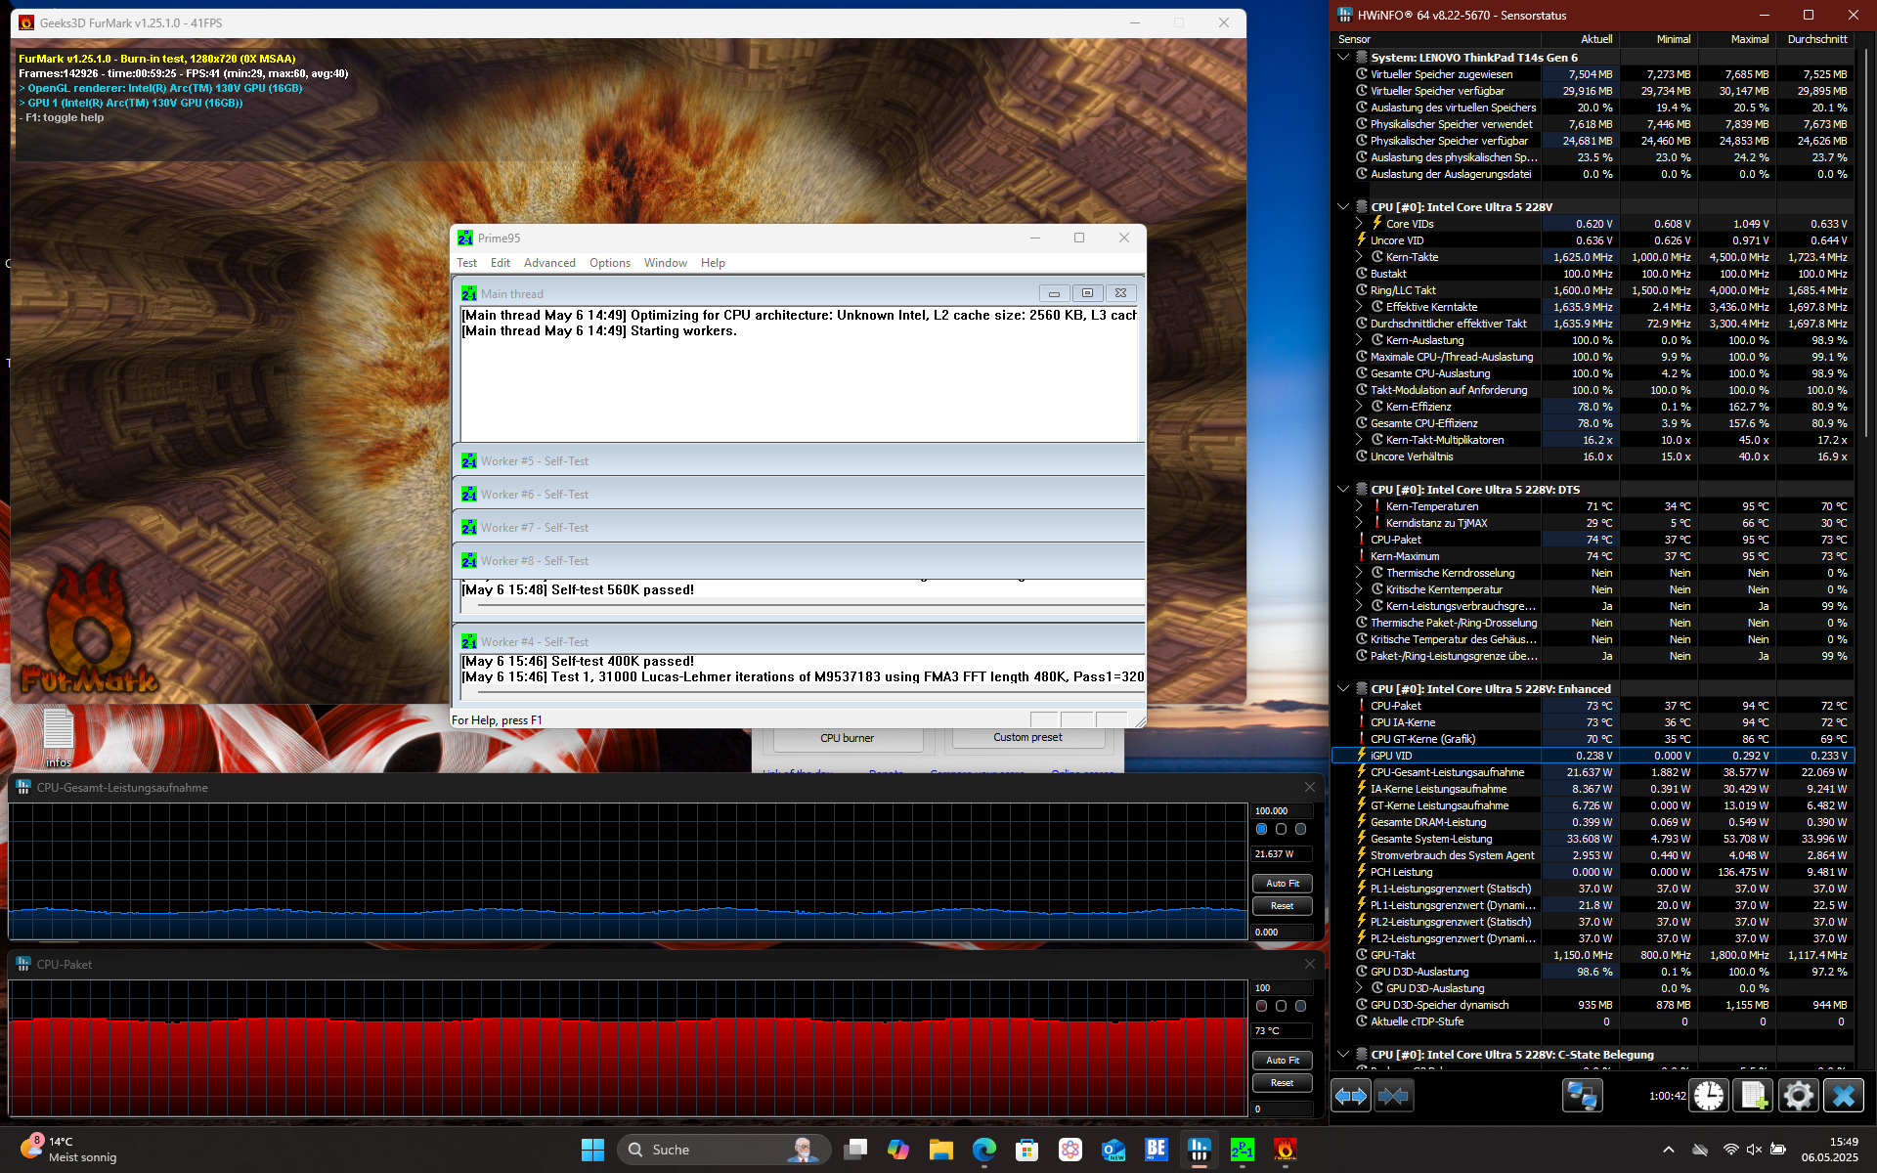Expand the Kern-Effizienz row

pyautogui.click(x=1360, y=407)
